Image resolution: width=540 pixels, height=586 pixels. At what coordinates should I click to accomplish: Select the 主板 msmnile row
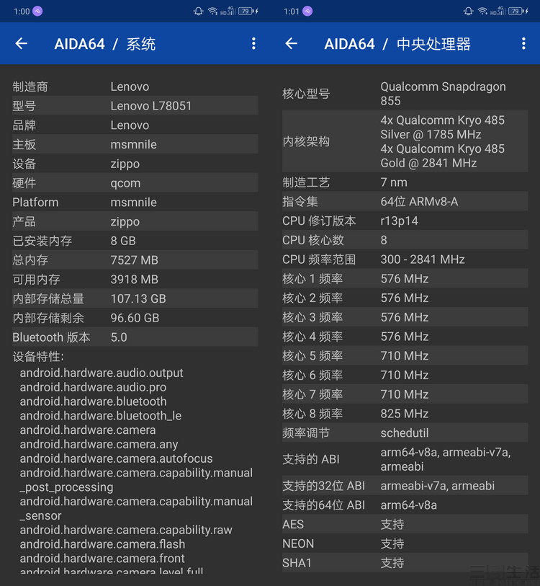click(x=135, y=144)
